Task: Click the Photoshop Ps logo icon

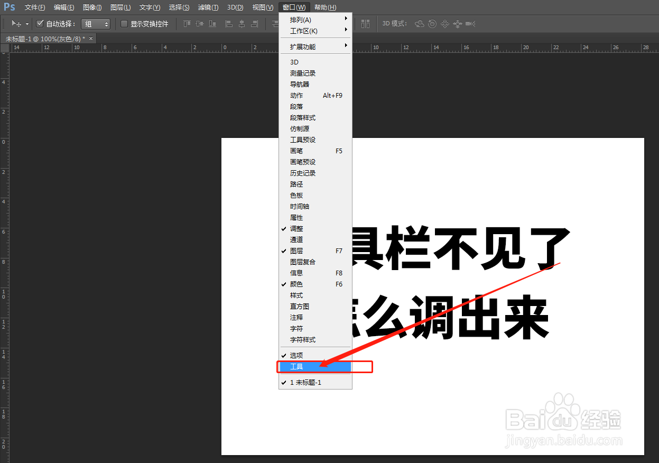Action: pos(10,7)
